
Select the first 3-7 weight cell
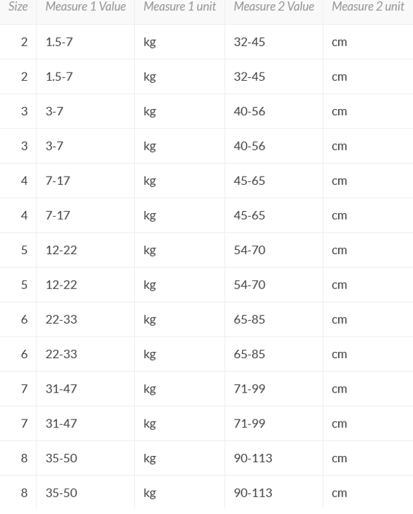[x=54, y=111]
